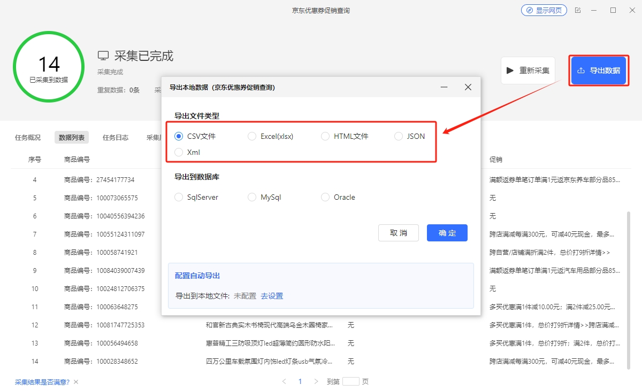Select cell 商品编号：27454177734

(x=99, y=180)
